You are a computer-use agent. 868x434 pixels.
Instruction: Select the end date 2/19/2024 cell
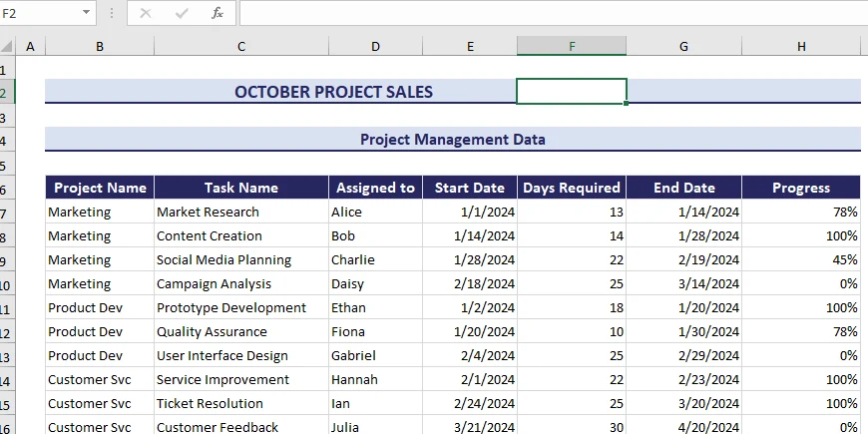683,259
